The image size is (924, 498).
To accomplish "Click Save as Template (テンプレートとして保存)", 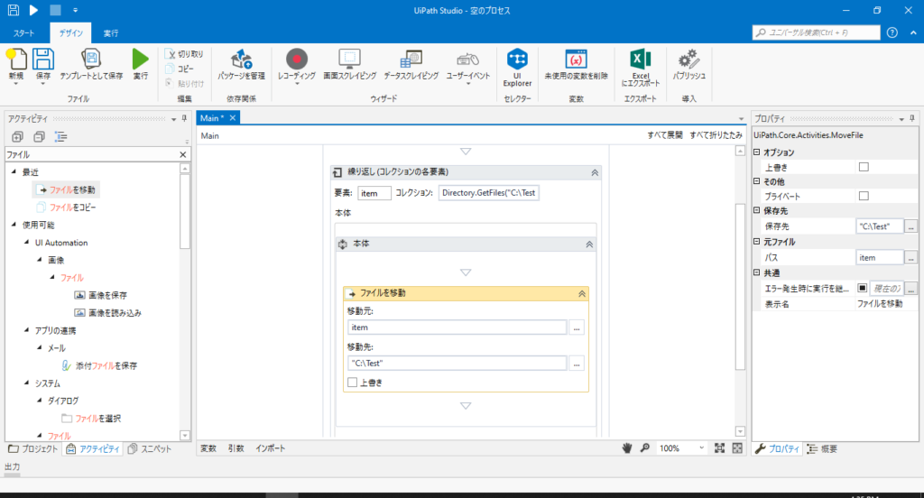I will [x=91, y=64].
